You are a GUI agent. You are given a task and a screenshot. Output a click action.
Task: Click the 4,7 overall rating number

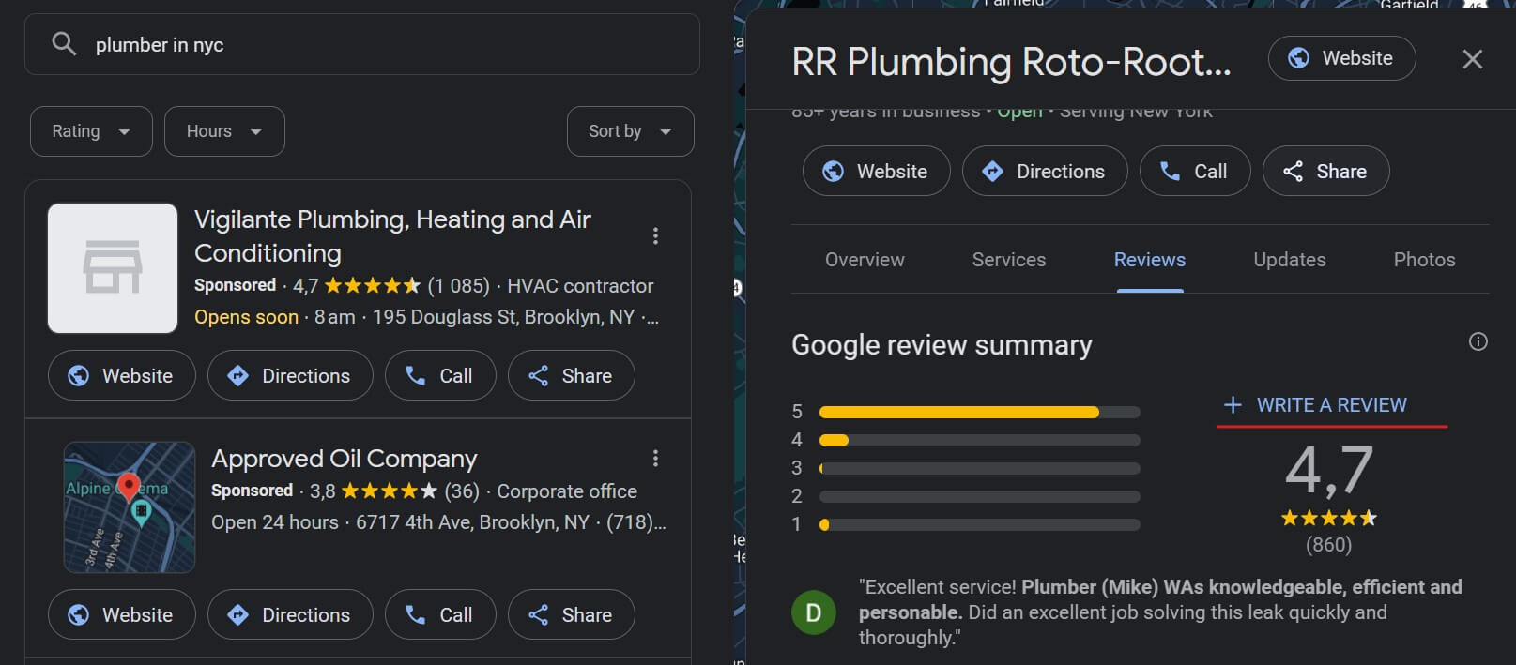coord(1328,470)
